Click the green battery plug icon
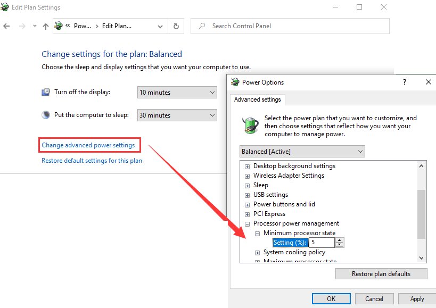 pos(251,125)
